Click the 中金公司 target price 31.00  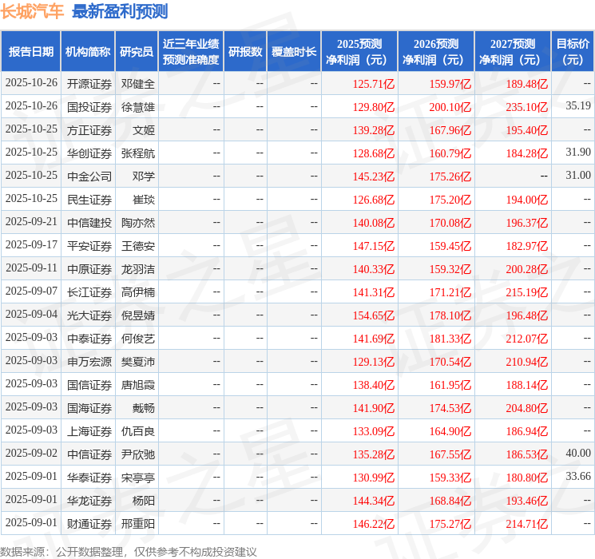[578, 176]
